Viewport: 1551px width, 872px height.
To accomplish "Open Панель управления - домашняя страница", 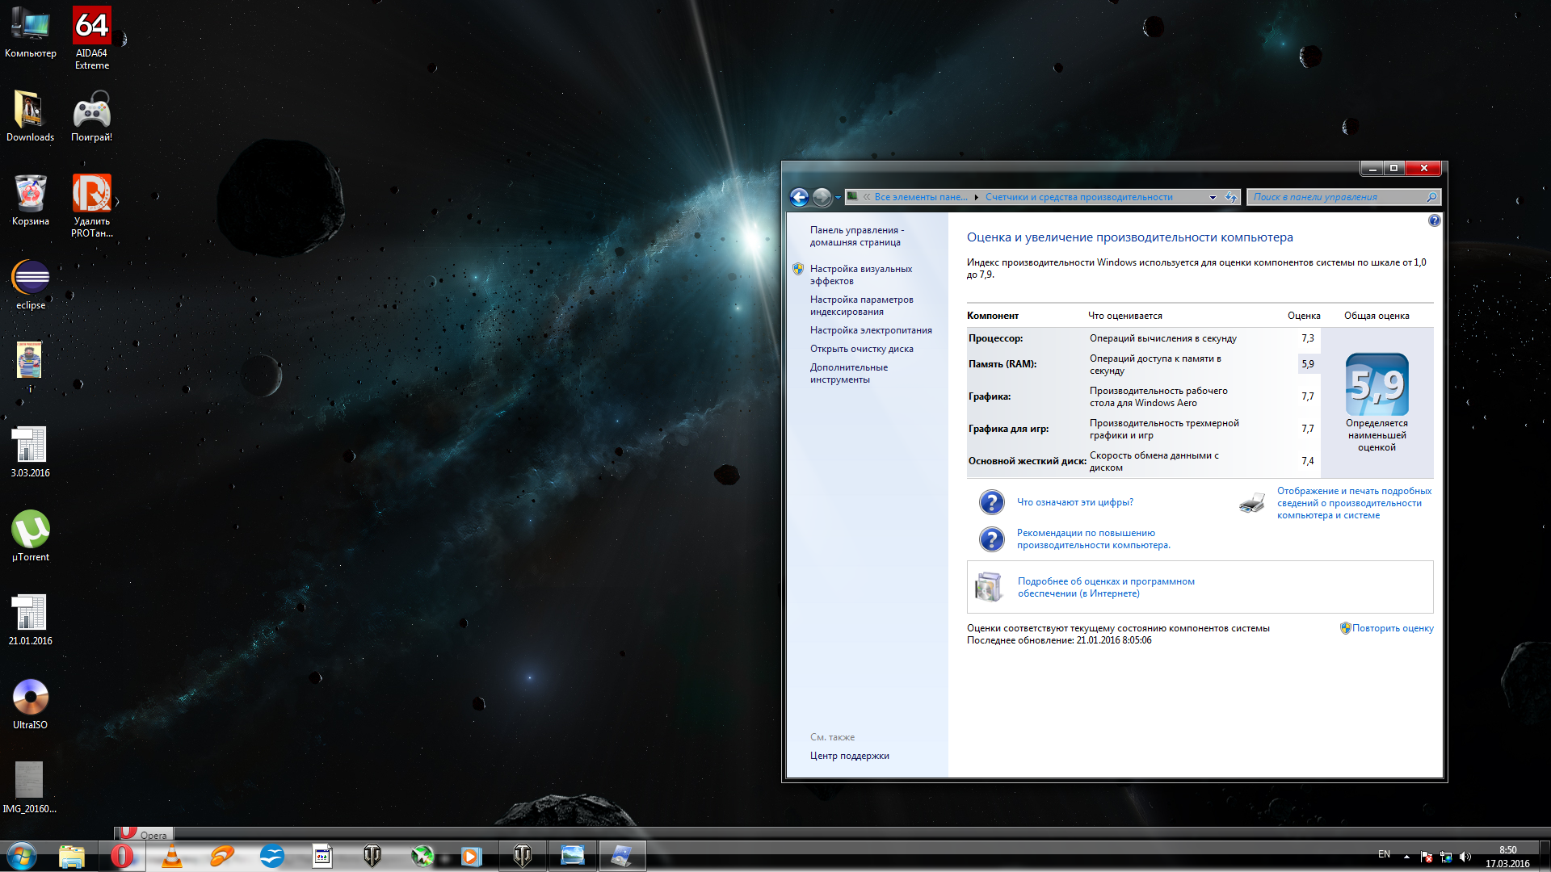I will [857, 236].
